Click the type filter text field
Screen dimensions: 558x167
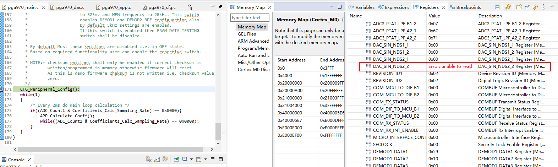250,18
